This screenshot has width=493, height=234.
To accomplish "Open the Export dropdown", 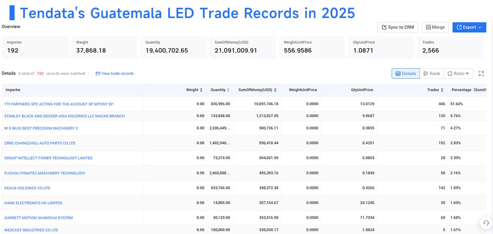I will click(469, 27).
